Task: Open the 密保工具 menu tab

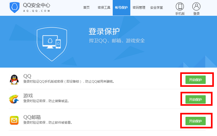Action: pos(104,7)
